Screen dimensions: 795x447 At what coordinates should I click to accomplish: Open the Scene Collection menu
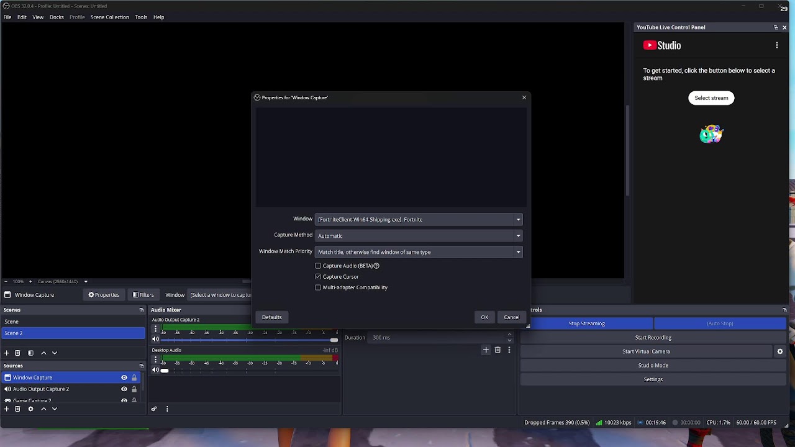tap(110, 17)
